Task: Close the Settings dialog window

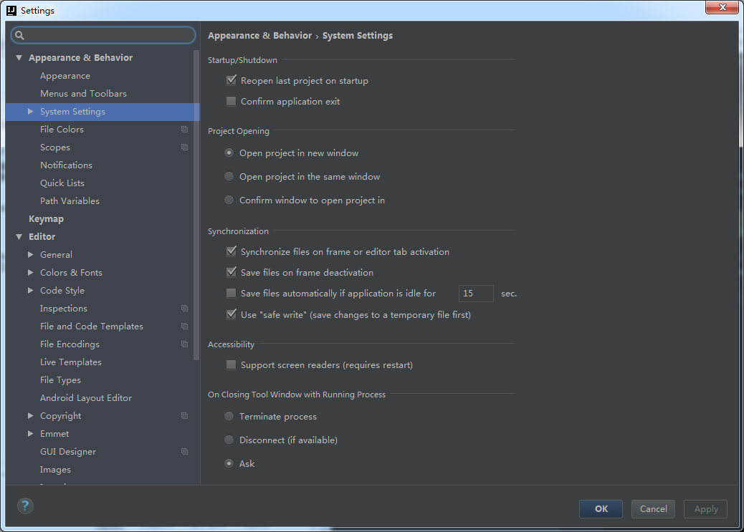Action: (x=722, y=7)
